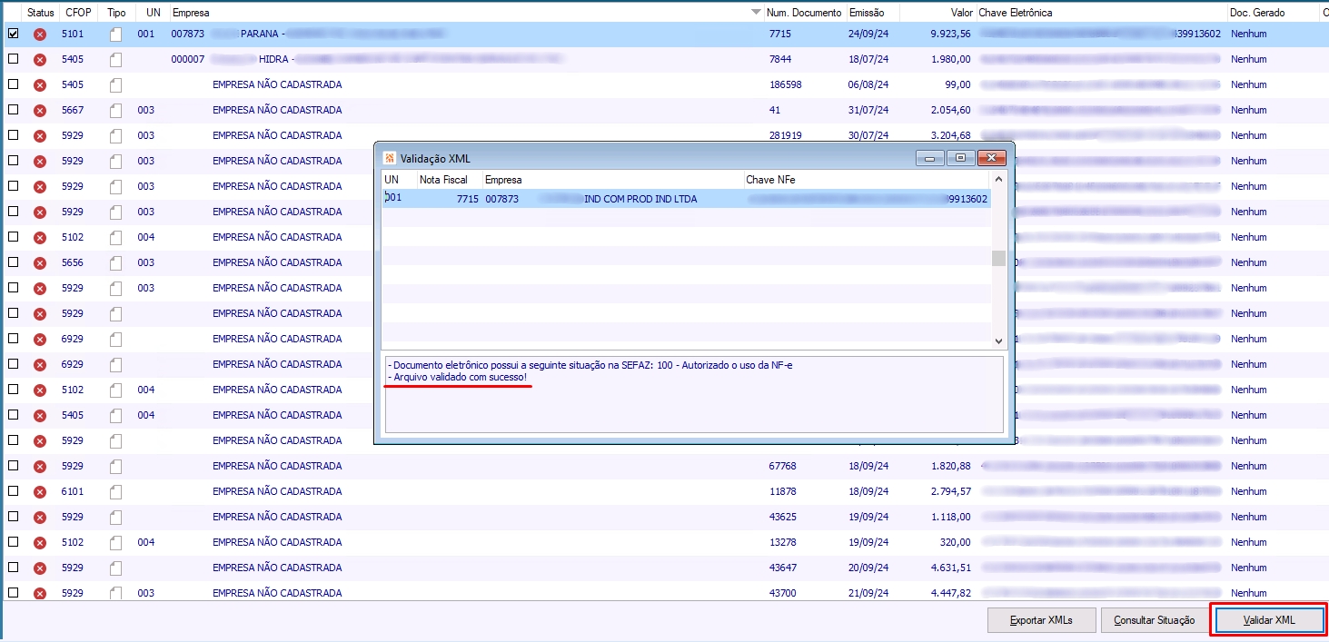Check the checkbox for document 186598 row
The height and width of the screenshot is (642, 1329).
13,84
